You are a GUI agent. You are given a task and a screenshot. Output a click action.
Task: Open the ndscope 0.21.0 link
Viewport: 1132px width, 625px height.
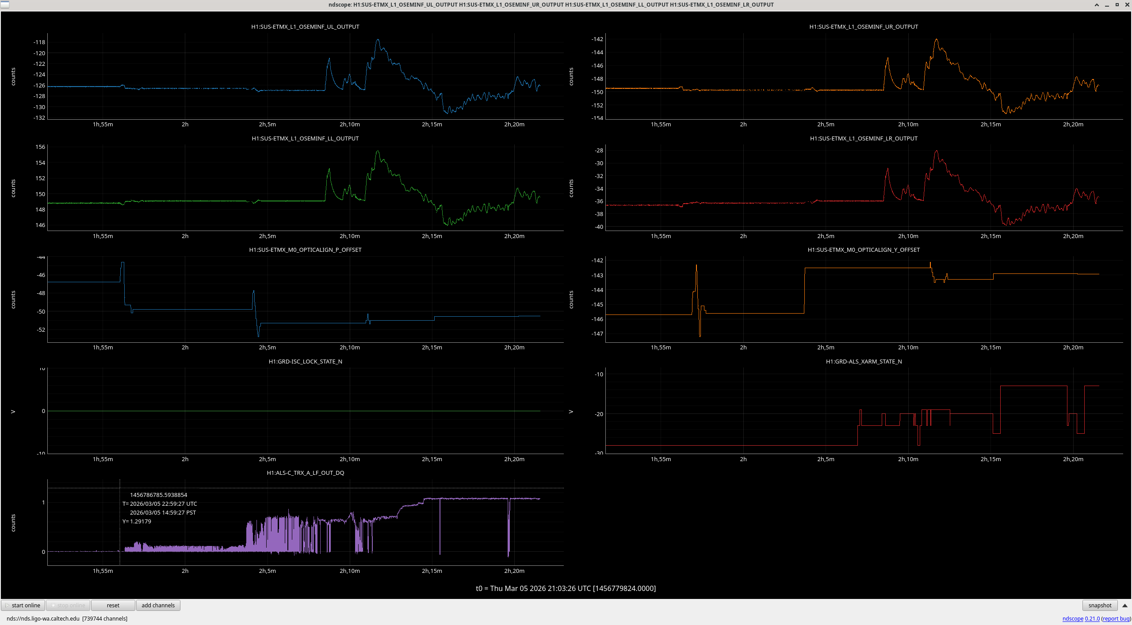point(1081,618)
